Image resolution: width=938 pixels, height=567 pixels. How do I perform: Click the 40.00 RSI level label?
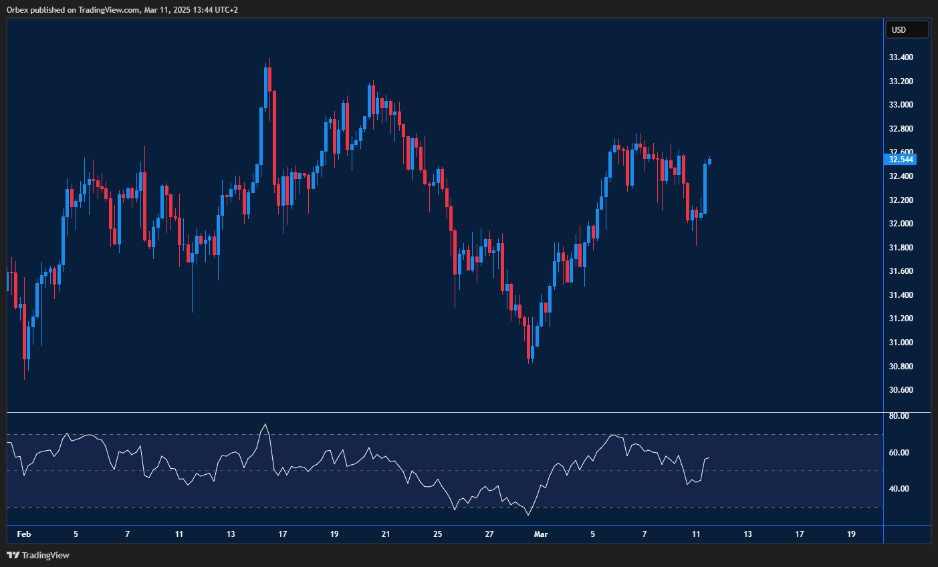(899, 490)
